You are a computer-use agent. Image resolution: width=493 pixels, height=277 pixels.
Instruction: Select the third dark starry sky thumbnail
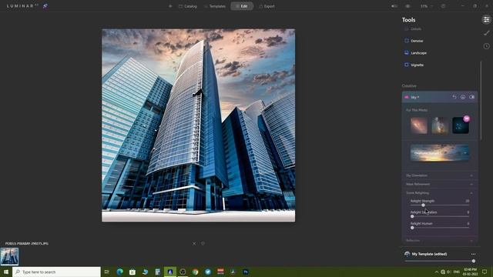tap(461, 125)
